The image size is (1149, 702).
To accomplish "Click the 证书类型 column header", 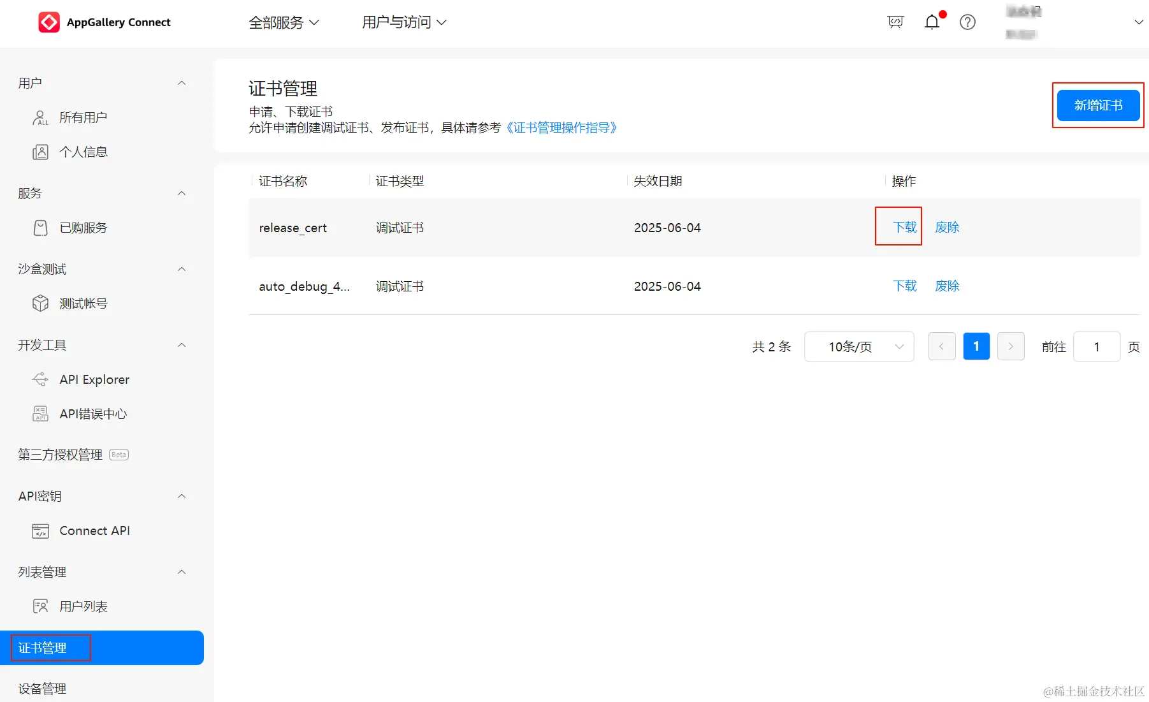I will click(400, 181).
